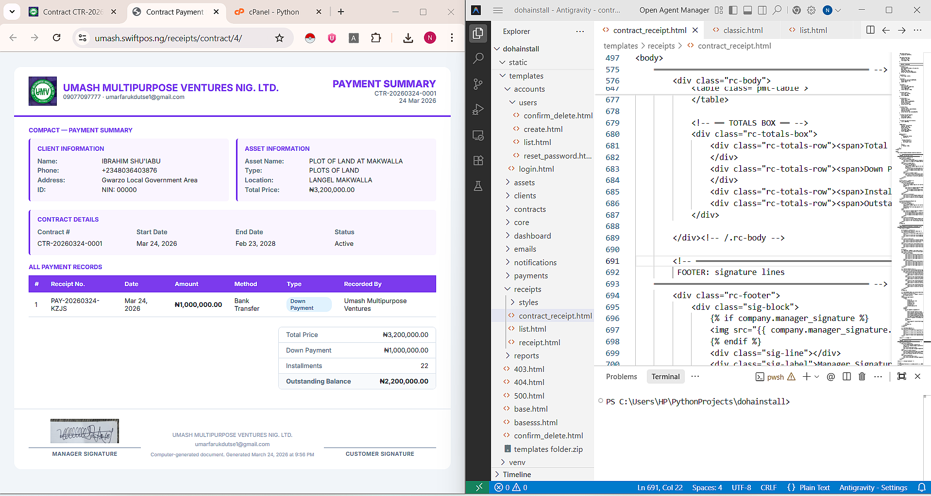Open browser extensions puzzle icon

[x=376, y=38]
